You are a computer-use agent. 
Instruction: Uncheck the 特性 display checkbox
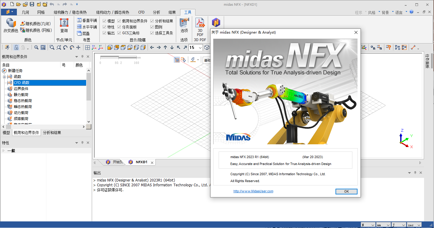(x=105, y=27)
